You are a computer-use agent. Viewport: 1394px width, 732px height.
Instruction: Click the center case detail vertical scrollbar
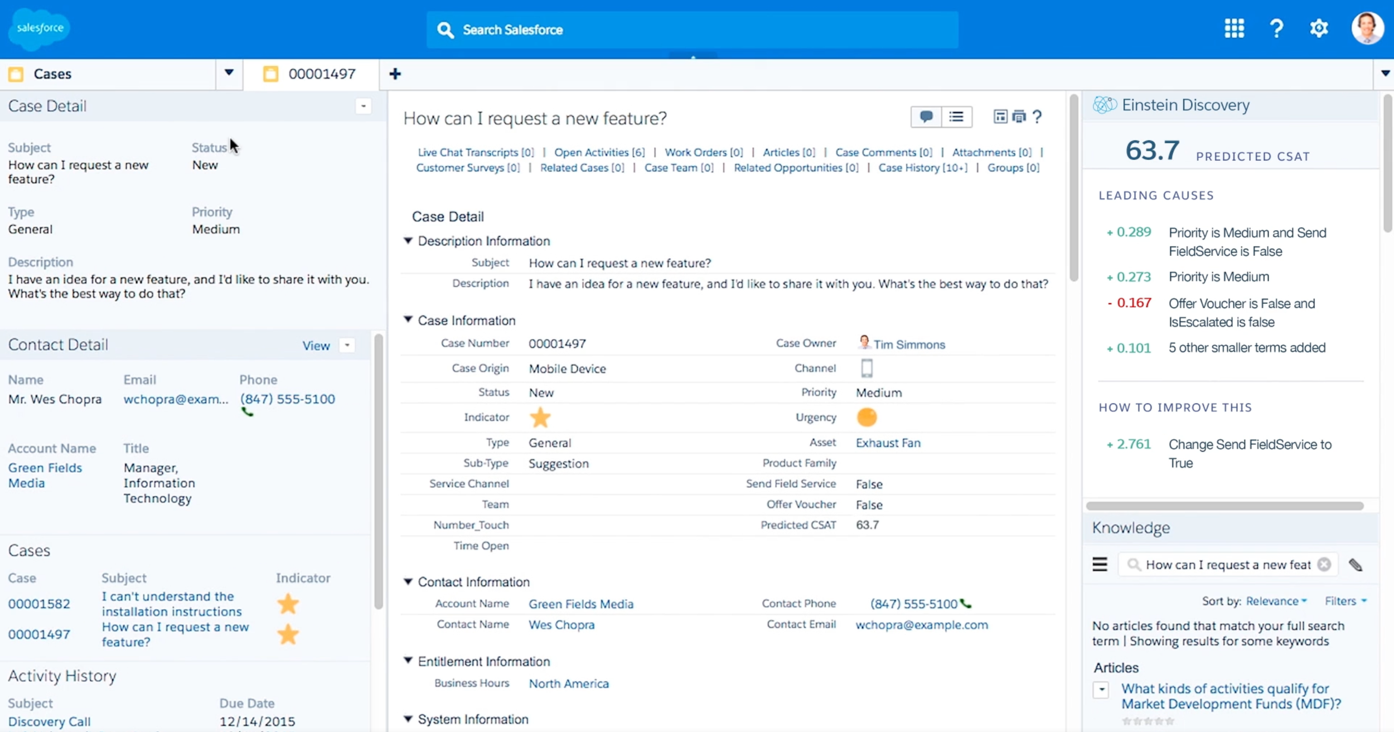click(x=1073, y=188)
